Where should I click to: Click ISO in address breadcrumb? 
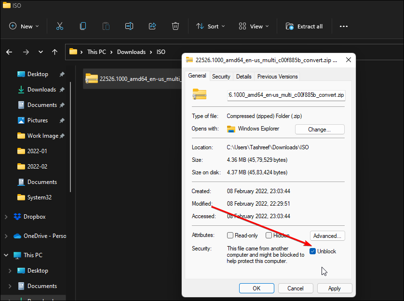tap(161, 52)
